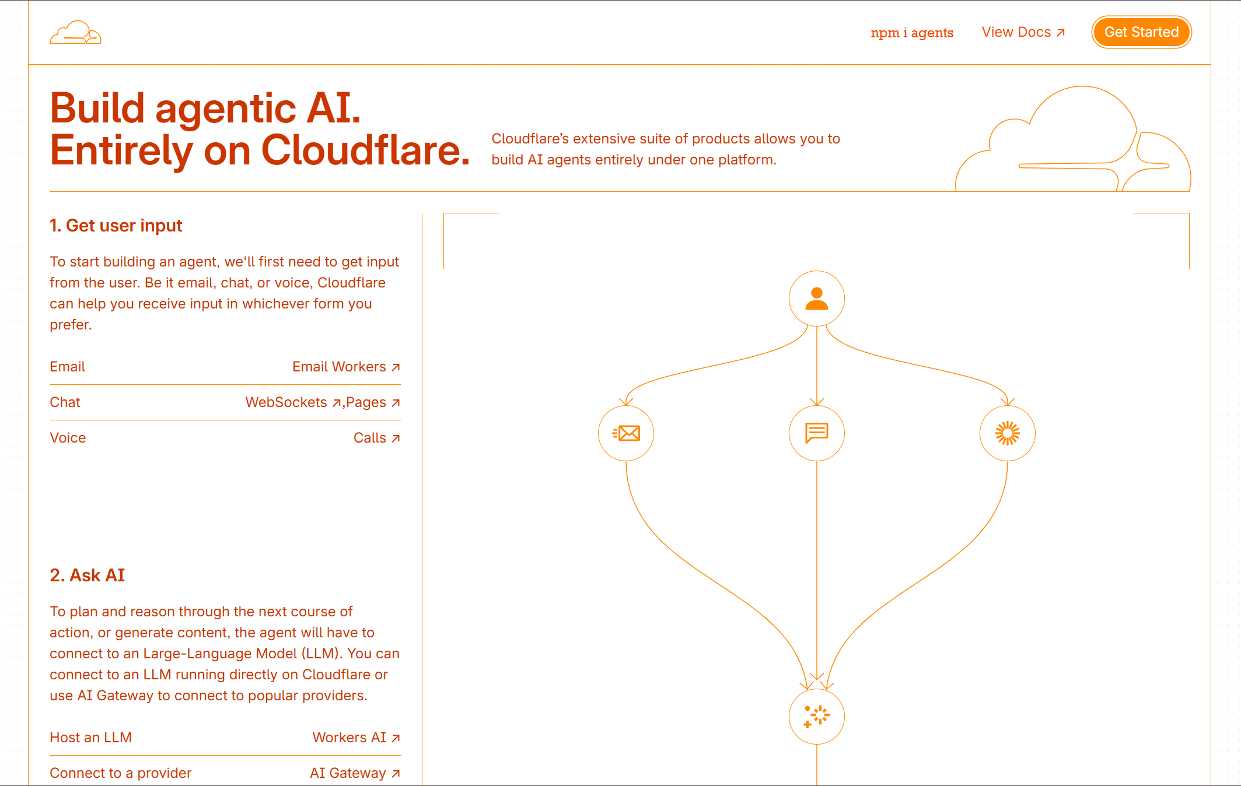Click the AI sparkle node icon
The width and height of the screenshot is (1241, 786).
816,716
